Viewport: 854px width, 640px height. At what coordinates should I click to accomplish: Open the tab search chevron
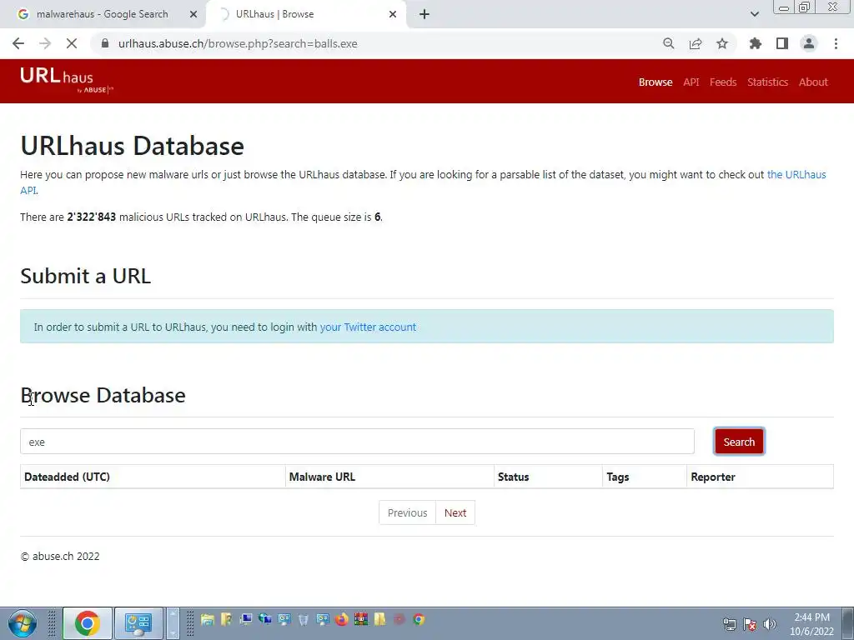coord(754,14)
